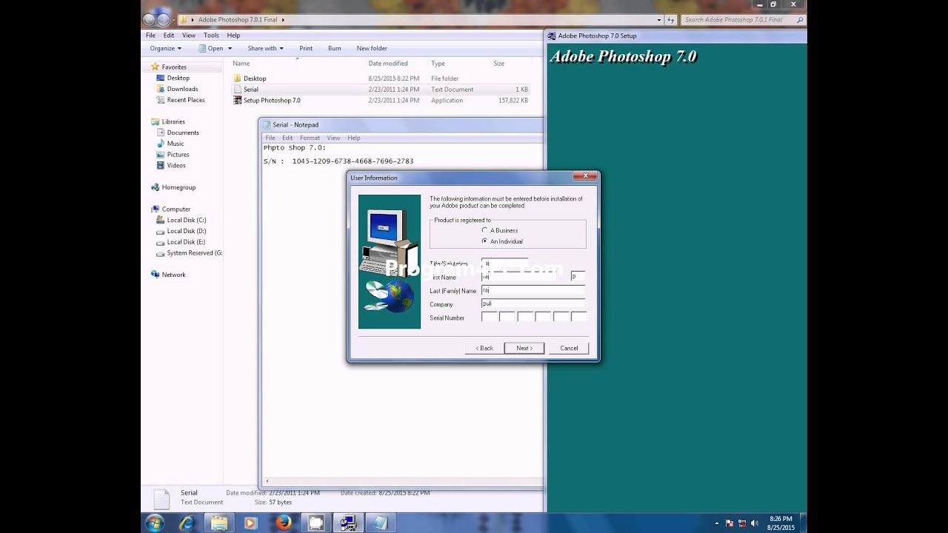The height and width of the screenshot is (533, 948).
Task: Select the Setup Photoshop 7.0 application icon
Action: 237,101
